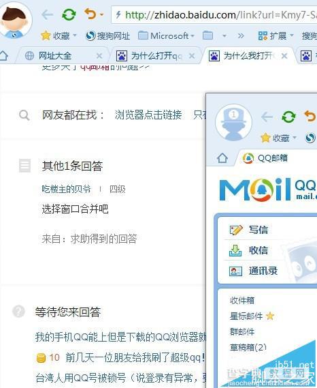Open the question 台湾人用QQ号被锁号
Image resolution: width=317 pixels, height=388 pixels.
(120, 378)
